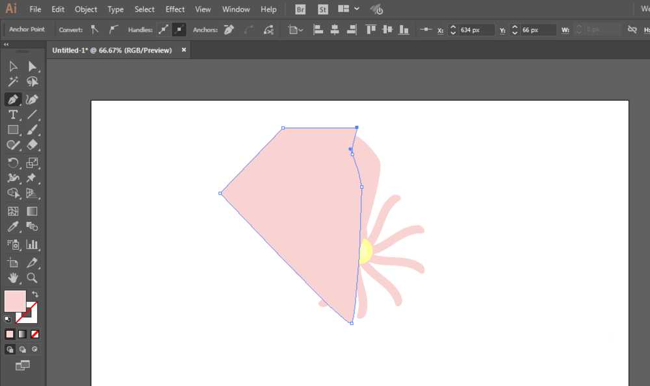Open the Object menu

(86, 9)
